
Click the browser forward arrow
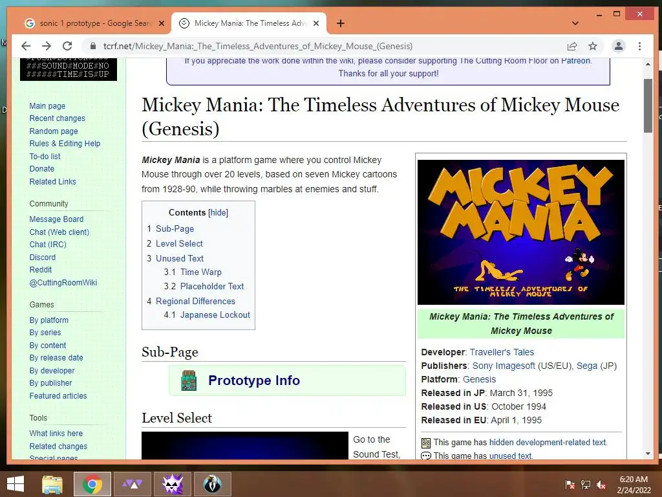pos(47,46)
